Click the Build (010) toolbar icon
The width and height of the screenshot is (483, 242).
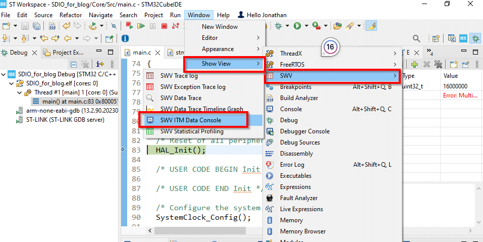pos(52,26)
